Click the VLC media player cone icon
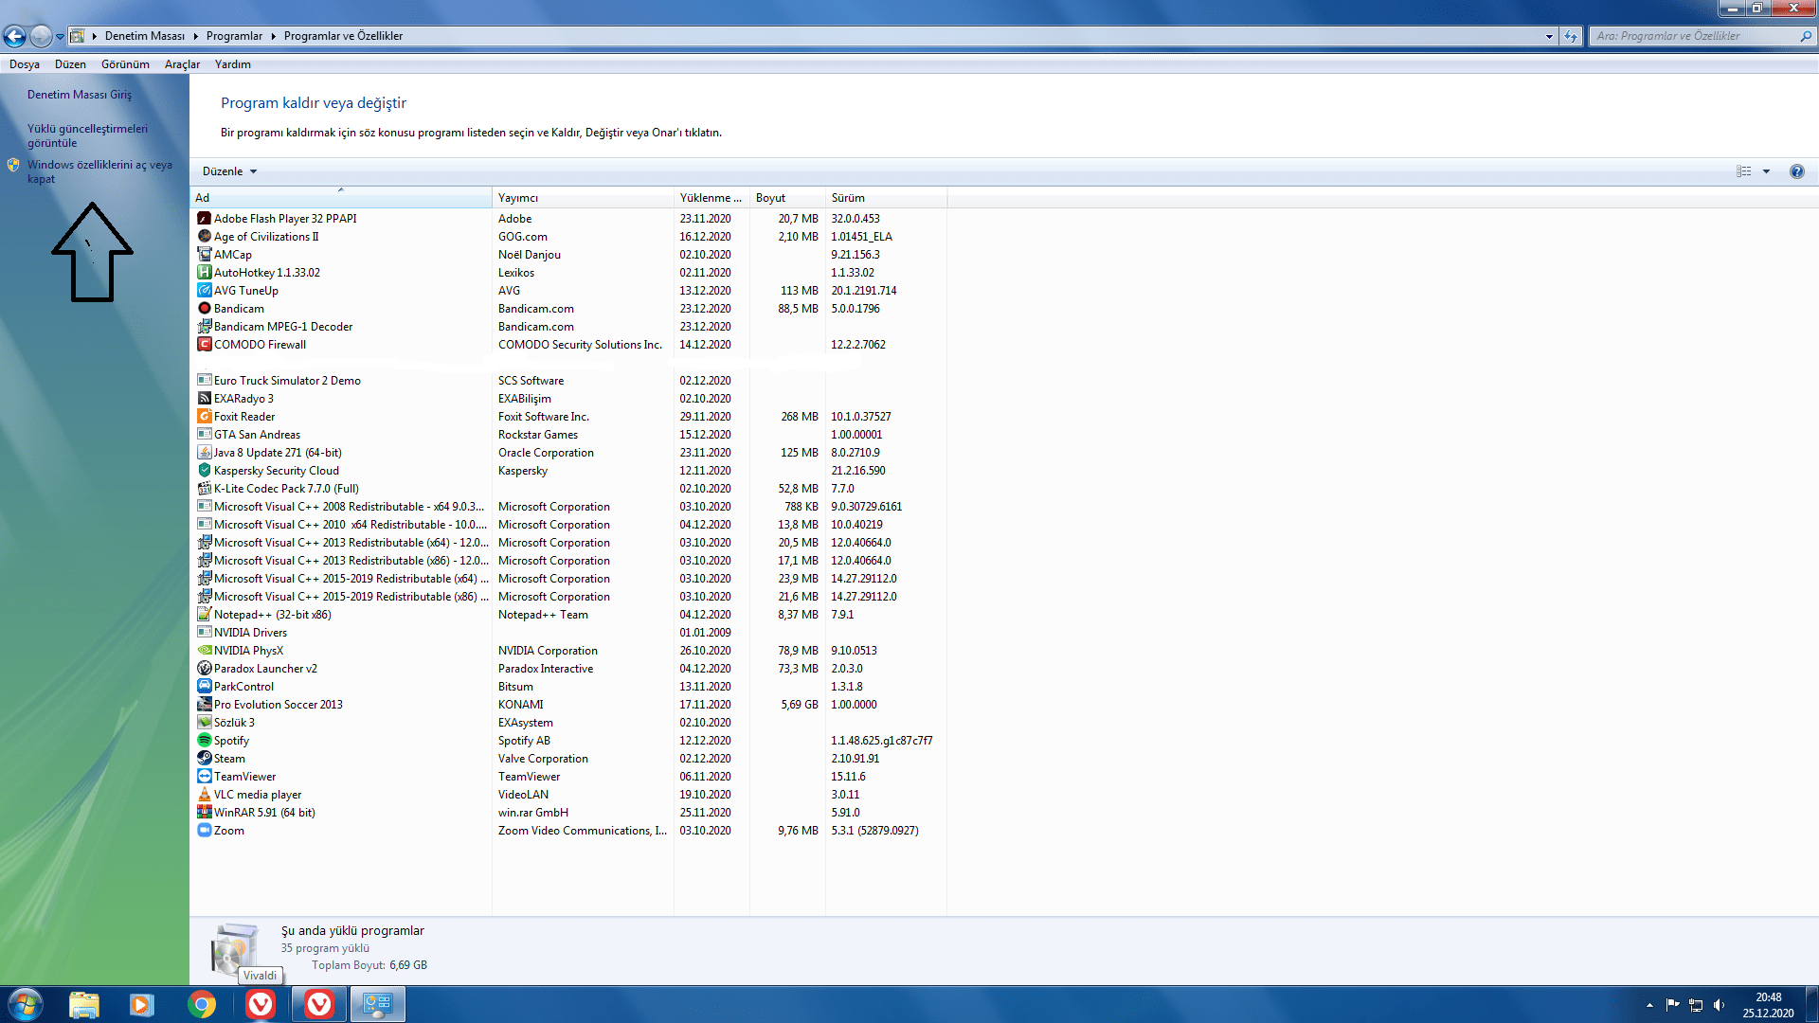Screen dimensions: 1819x1023 204,795
